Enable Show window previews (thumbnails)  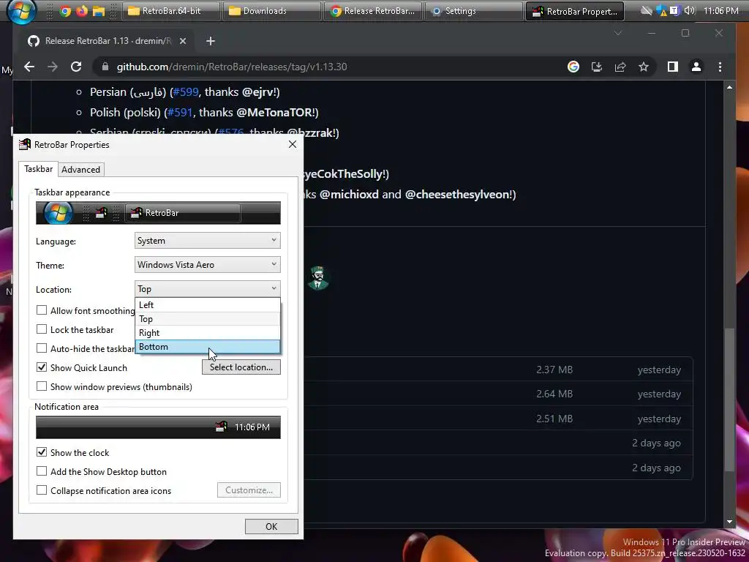[x=42, y=386]
